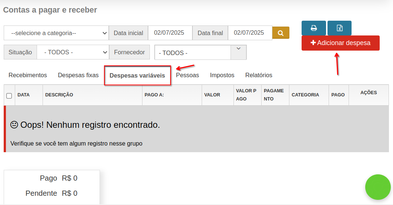Open the category selection dropdown

56,33
